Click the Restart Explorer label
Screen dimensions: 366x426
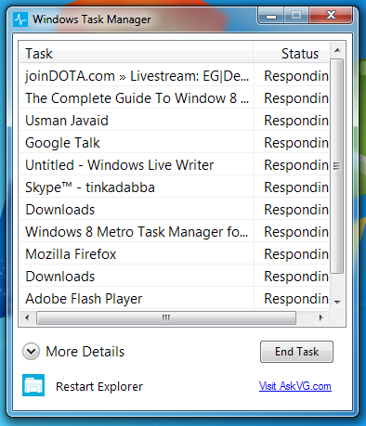99,386
